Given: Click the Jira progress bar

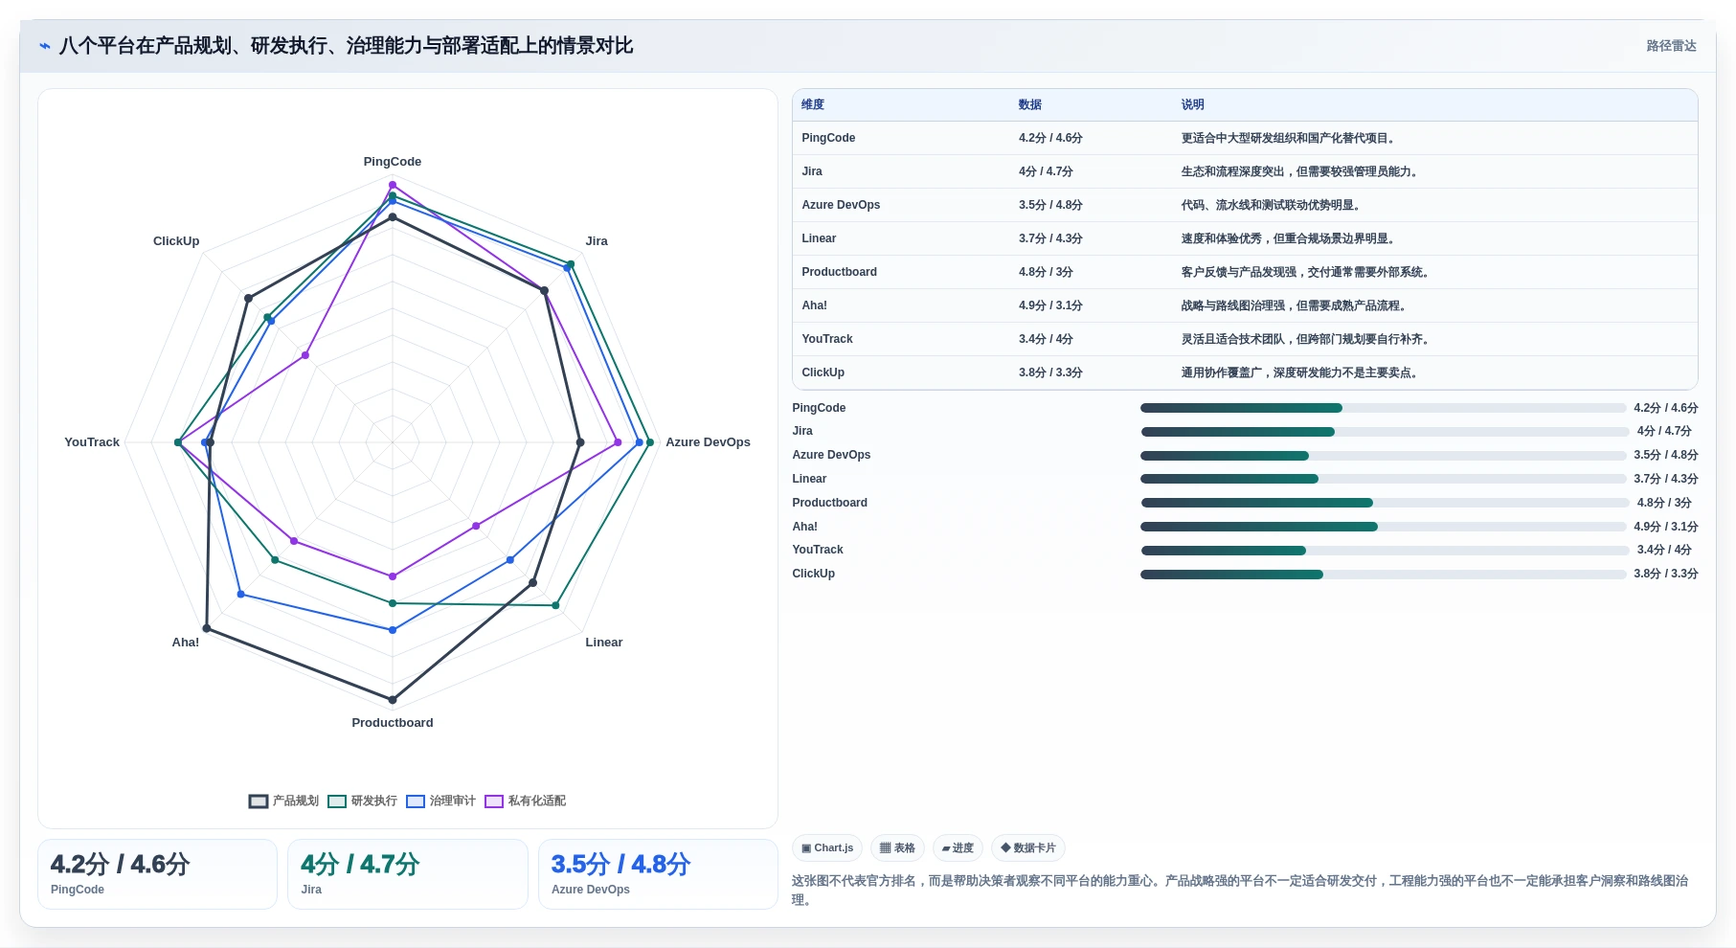Looking at the screenshot, I should [x=1385, y=432].
